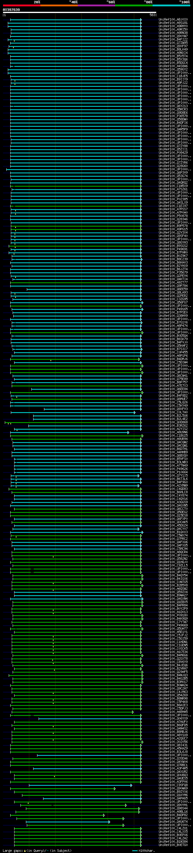Screen dimensions: 193x853
Task: Select UniRef100_B8LK49 in the hit list
Action: (173, 49)
